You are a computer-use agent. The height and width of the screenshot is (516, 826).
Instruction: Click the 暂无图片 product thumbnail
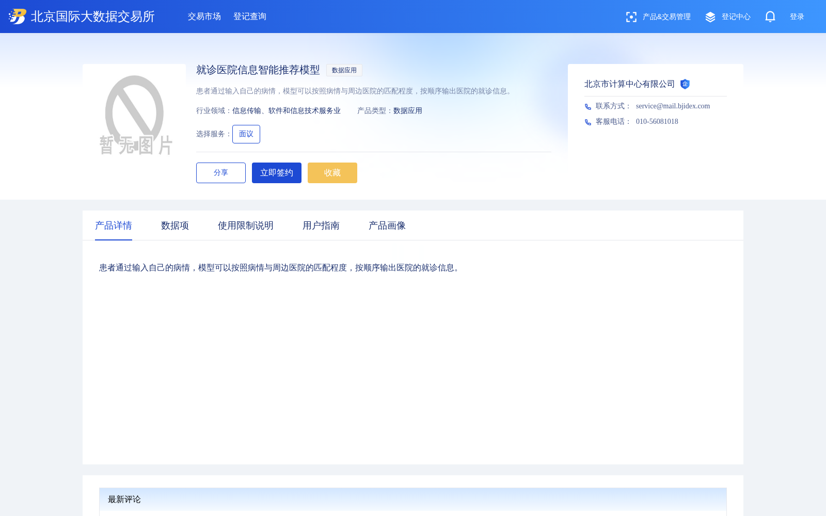point(134,116)
